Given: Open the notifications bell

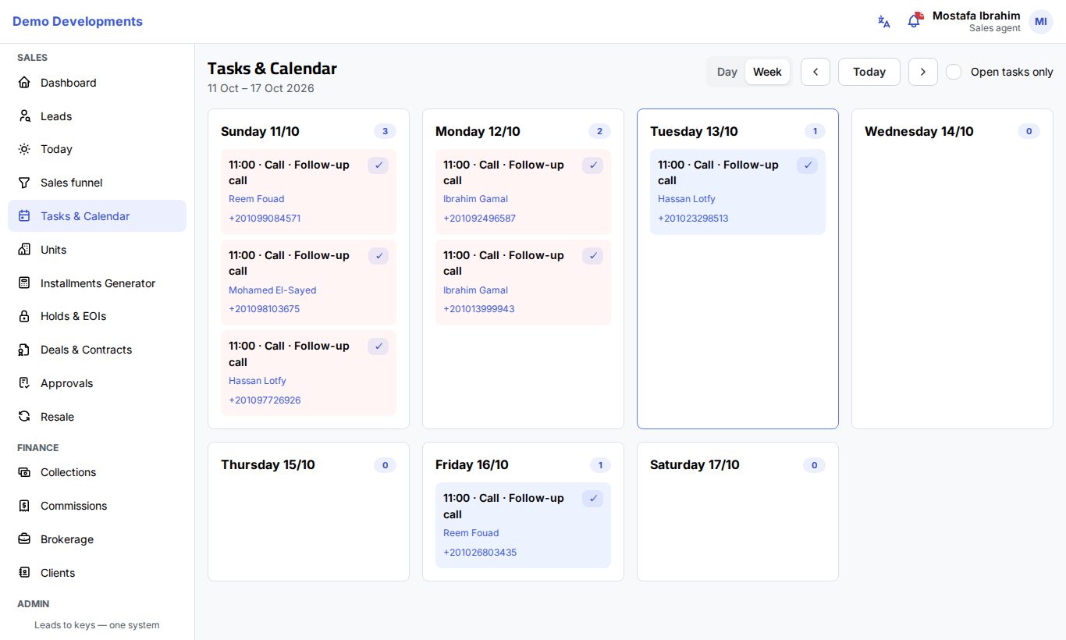Looking at the screenshot, I should click(914, 22).
